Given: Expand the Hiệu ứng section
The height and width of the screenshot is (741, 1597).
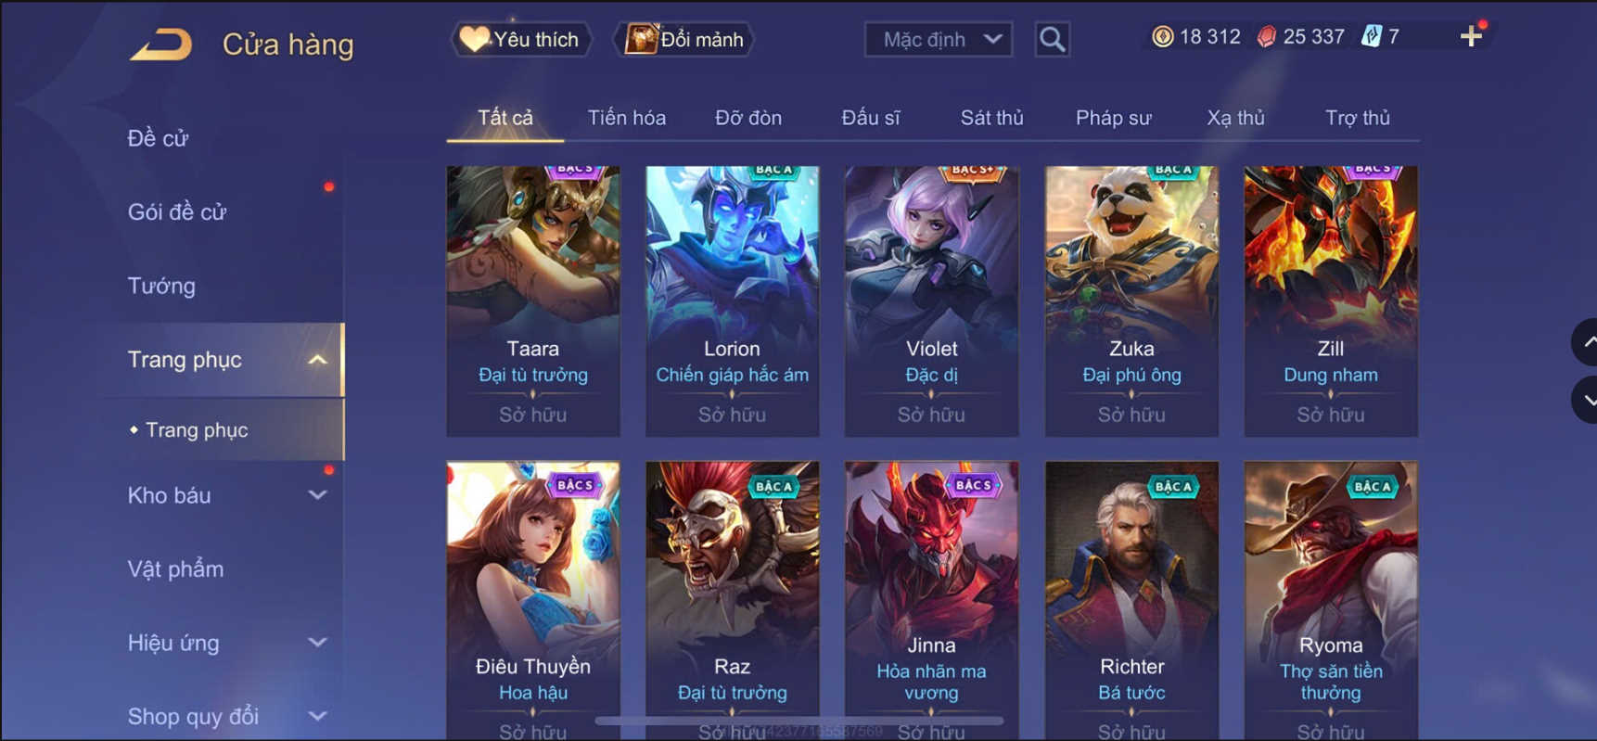Looking at the screenshot, I should (317, 643).
